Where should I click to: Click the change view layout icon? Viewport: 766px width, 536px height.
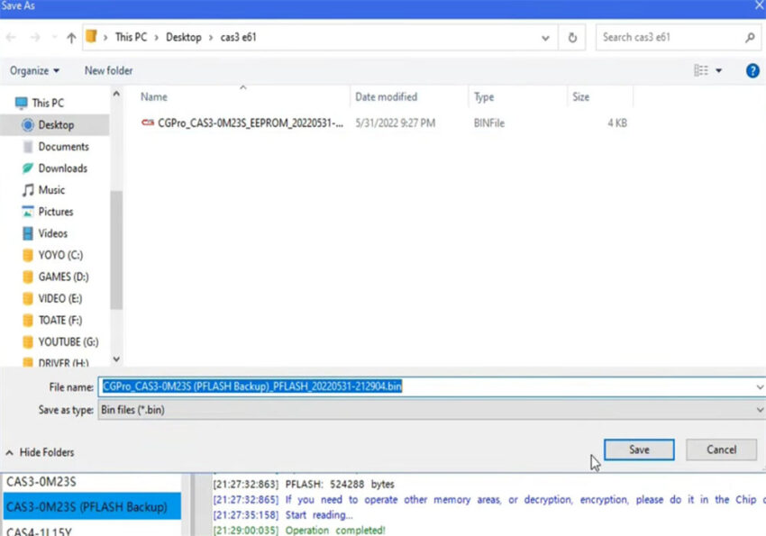click(701, 70)
